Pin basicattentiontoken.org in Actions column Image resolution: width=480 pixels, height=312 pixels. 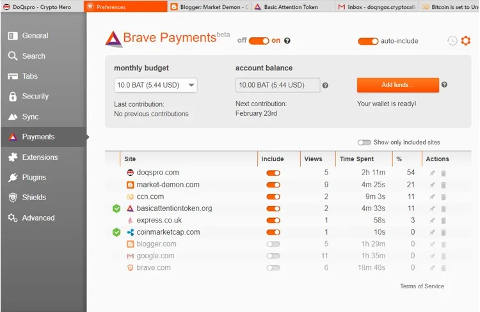pyautogui.click(x=432, y=208)
